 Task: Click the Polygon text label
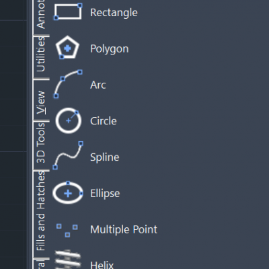(110, 49)
